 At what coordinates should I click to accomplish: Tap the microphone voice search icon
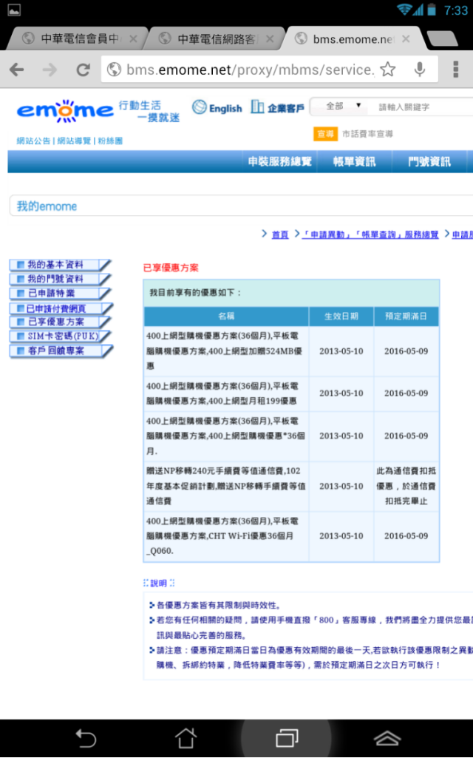420,70
